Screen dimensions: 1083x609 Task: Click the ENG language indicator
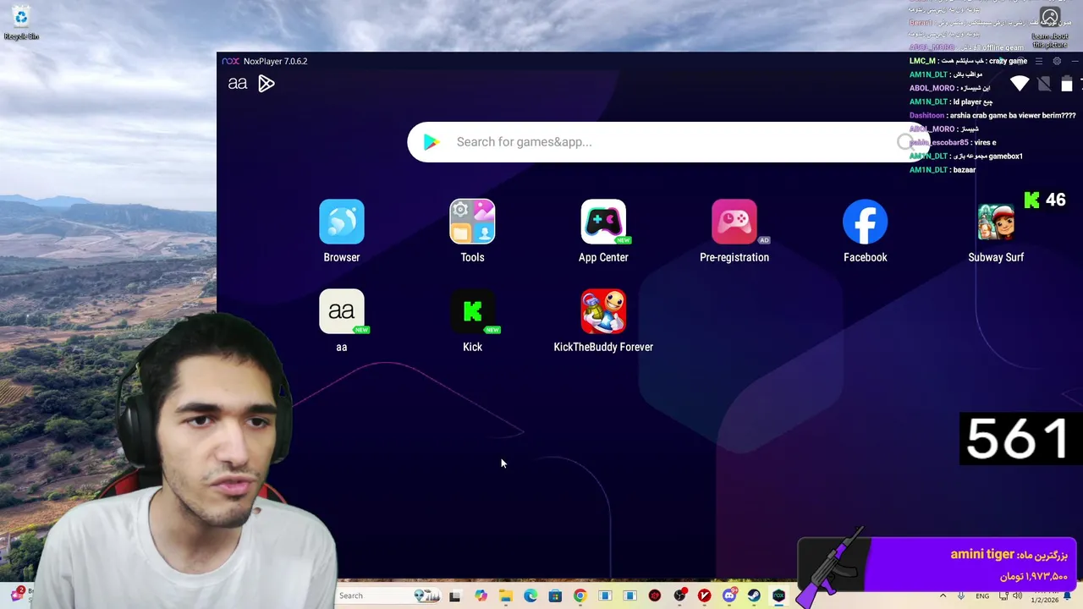coord(982,596)
